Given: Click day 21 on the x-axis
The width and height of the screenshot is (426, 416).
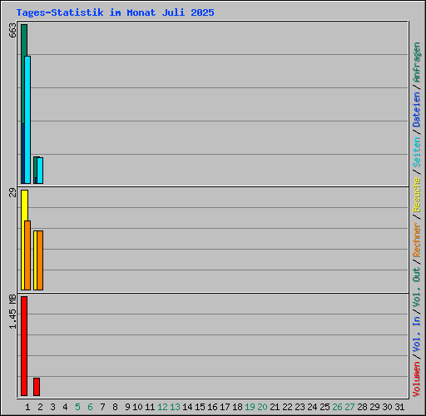Looking at the screenshot, I should 275,407.
